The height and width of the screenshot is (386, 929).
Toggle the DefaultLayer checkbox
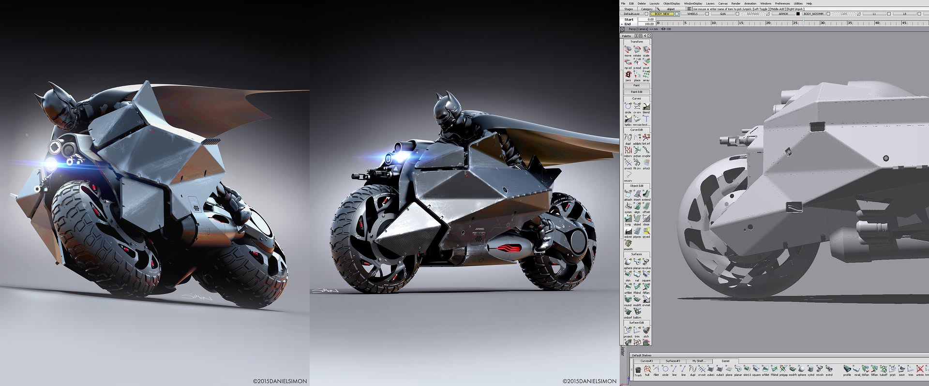point(646,14)
